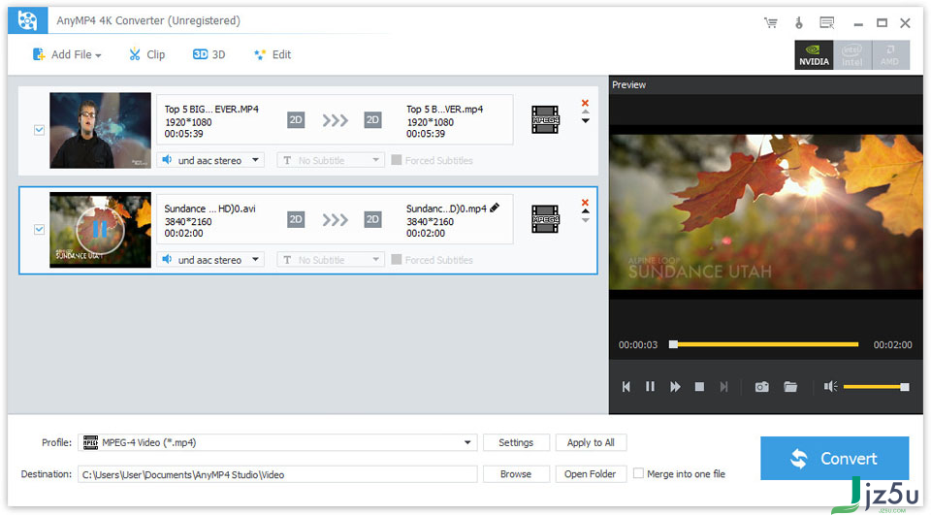
Task: Fast forward the preview
Action: coord(675,387)
